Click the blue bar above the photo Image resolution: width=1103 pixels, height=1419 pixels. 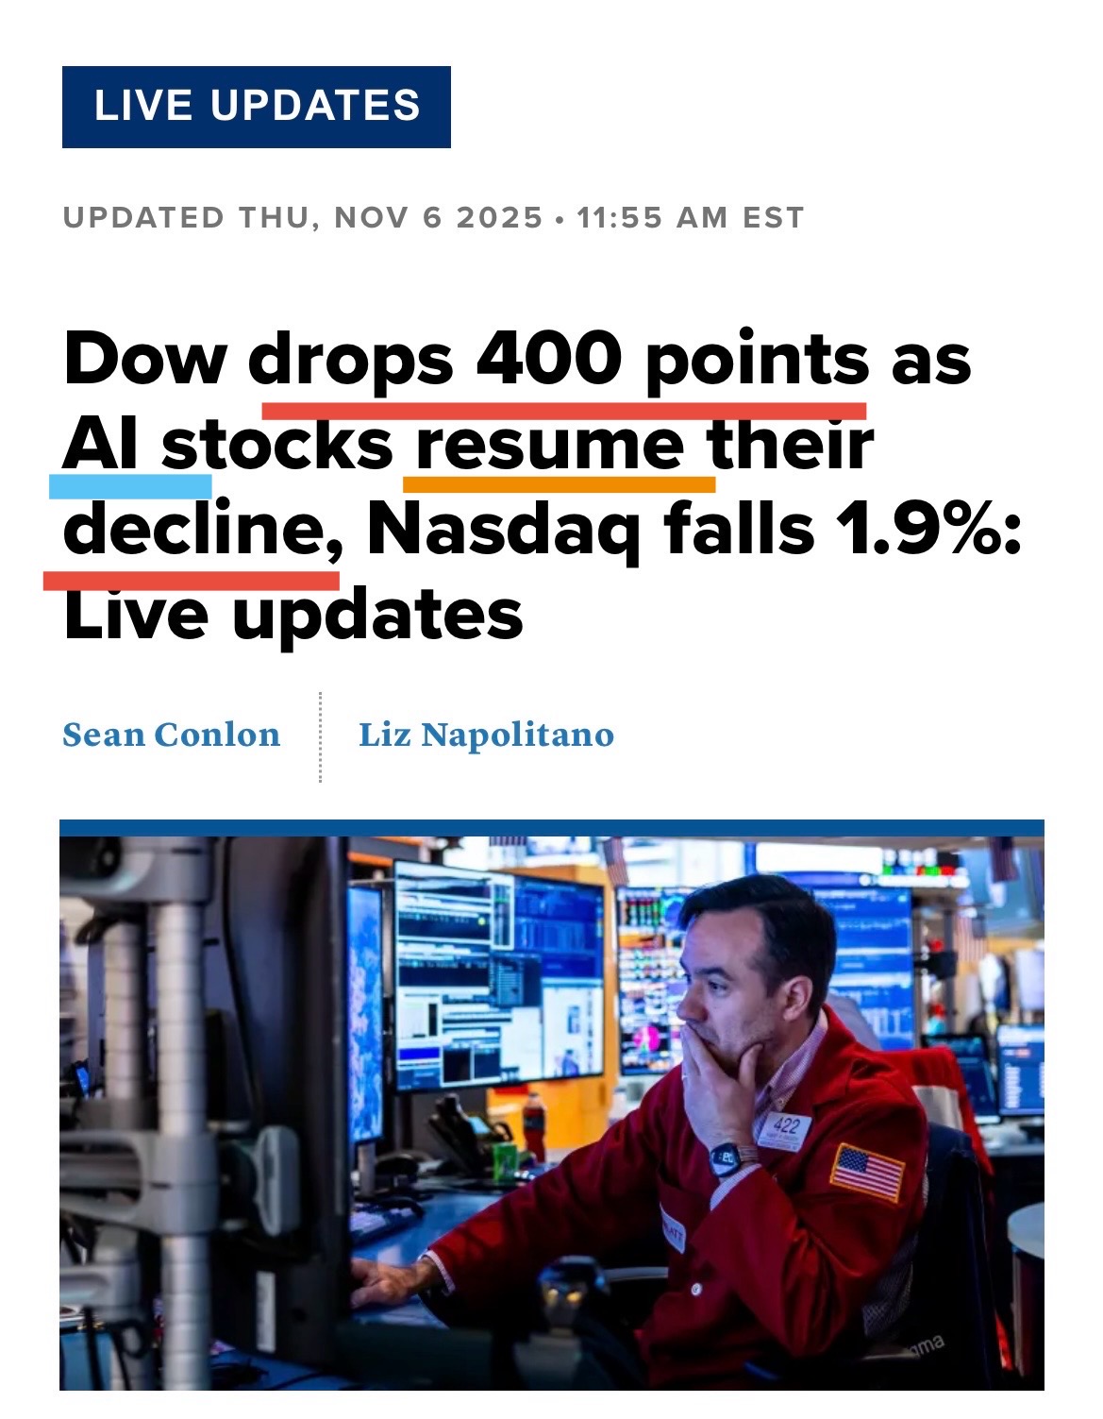[x=551, y=828]
